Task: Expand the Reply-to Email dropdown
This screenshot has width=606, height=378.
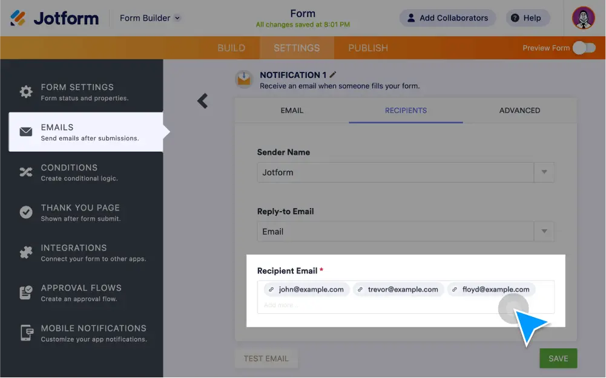Action: (543, 232)
